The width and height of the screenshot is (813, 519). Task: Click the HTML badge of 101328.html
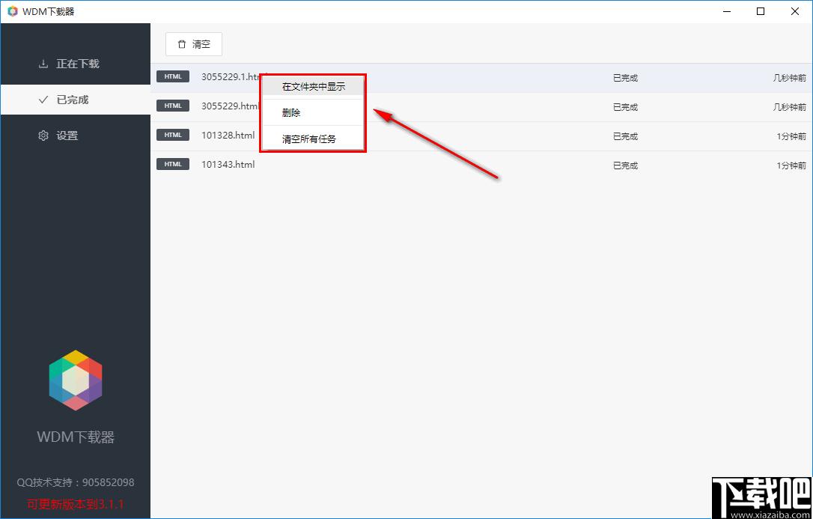point(173,135)
